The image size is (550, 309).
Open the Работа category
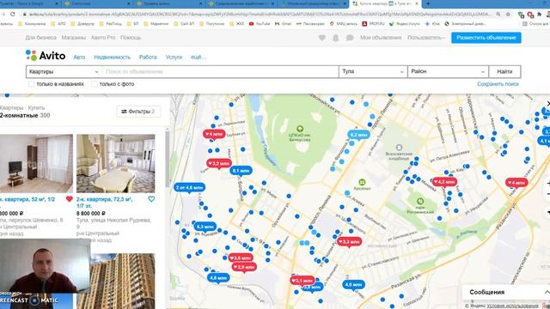[x=148, y=57]
